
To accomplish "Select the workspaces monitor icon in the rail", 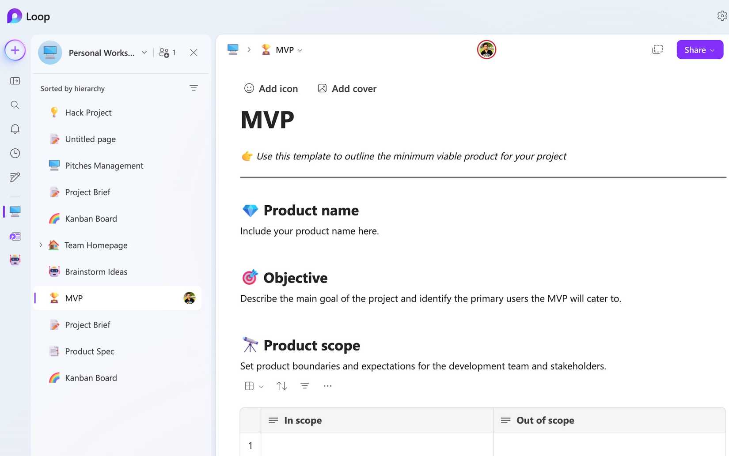I will click(x=15, y=211).
